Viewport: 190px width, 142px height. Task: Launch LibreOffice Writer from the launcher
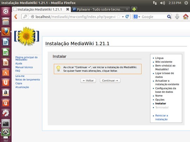pos(6,42)
